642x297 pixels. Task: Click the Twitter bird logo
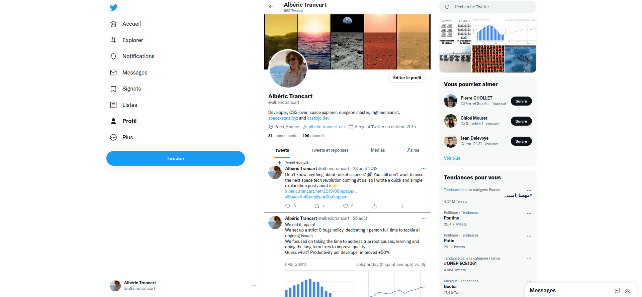point(113,7)
